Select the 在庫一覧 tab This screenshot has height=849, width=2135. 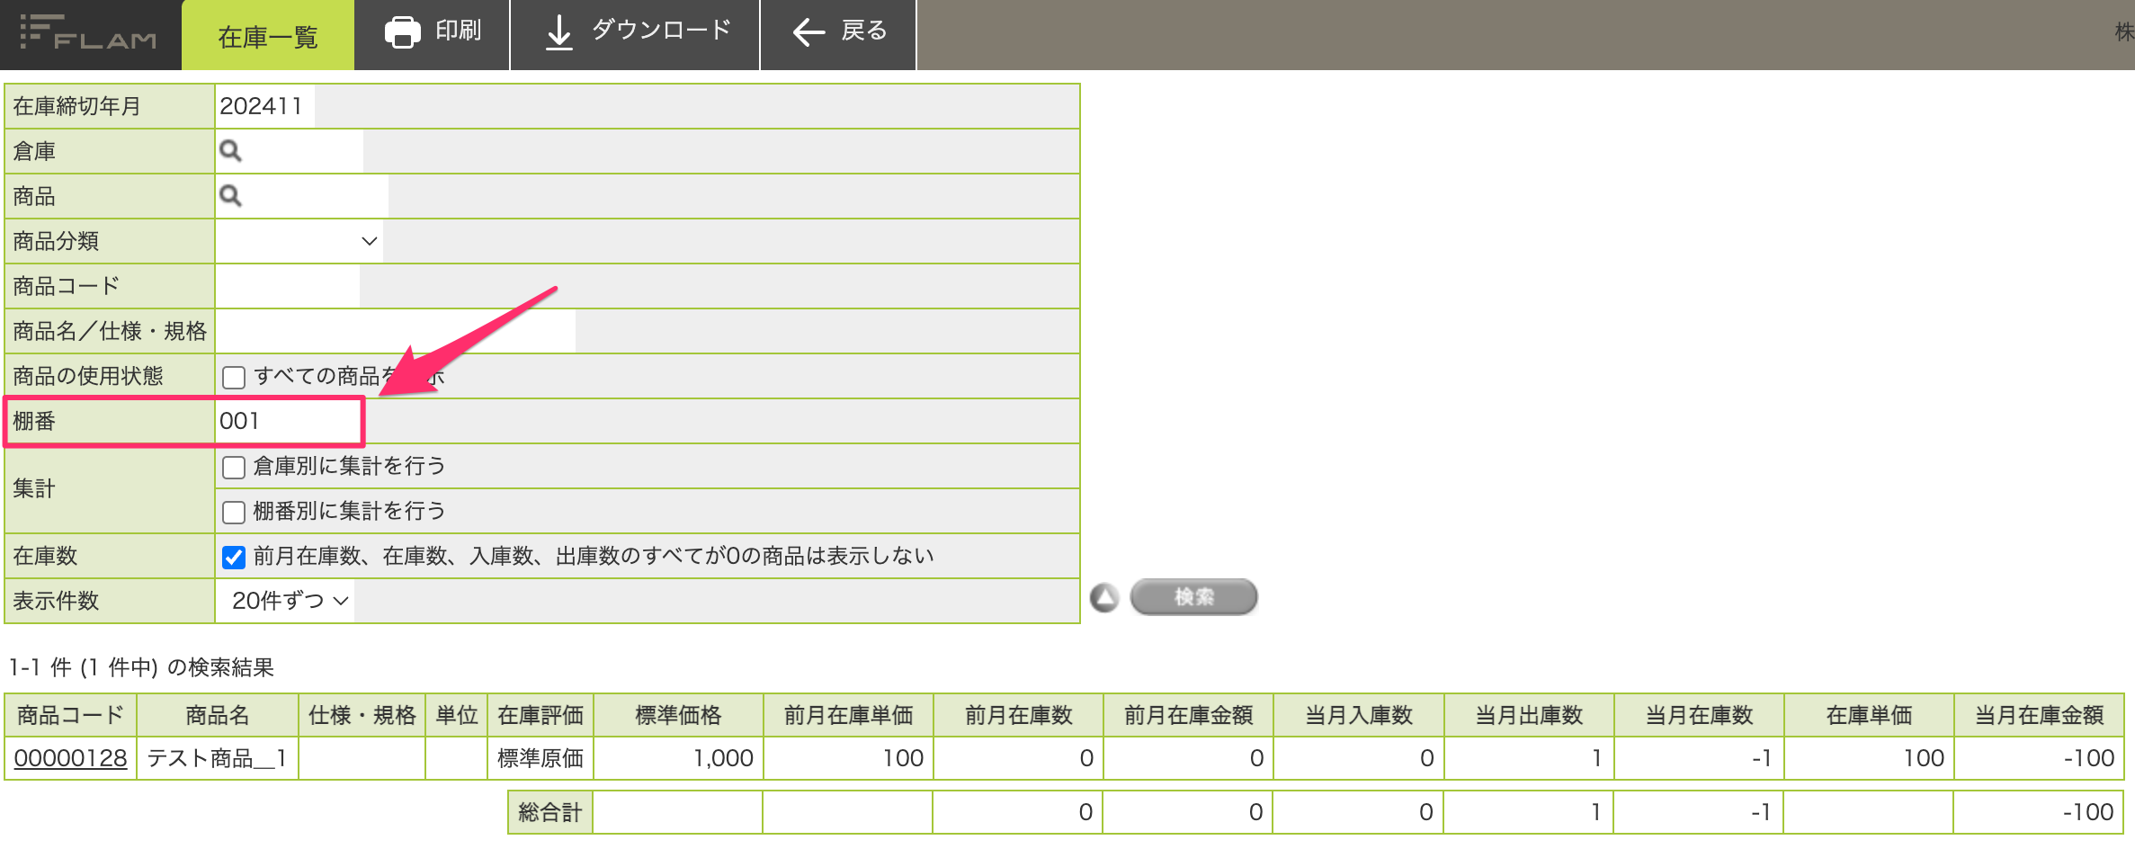pos(268,36)
